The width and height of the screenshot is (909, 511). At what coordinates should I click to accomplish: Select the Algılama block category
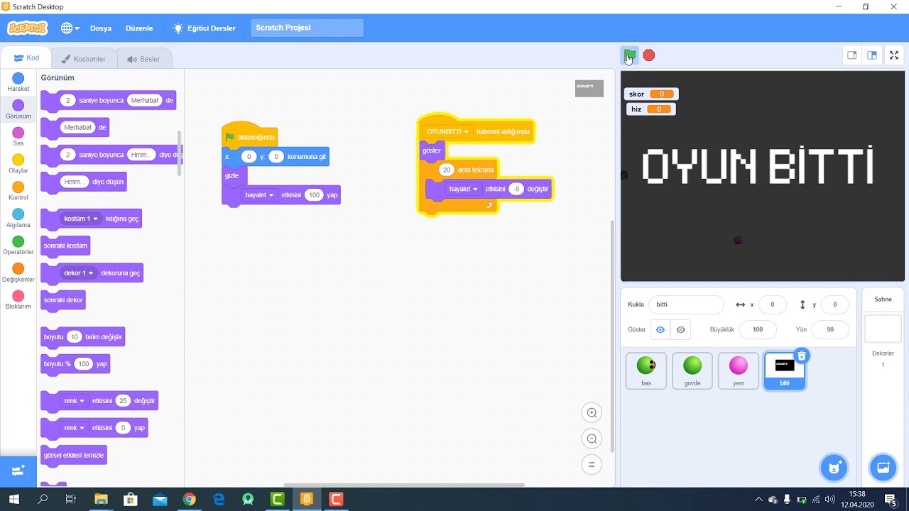[x=18, y=219]
